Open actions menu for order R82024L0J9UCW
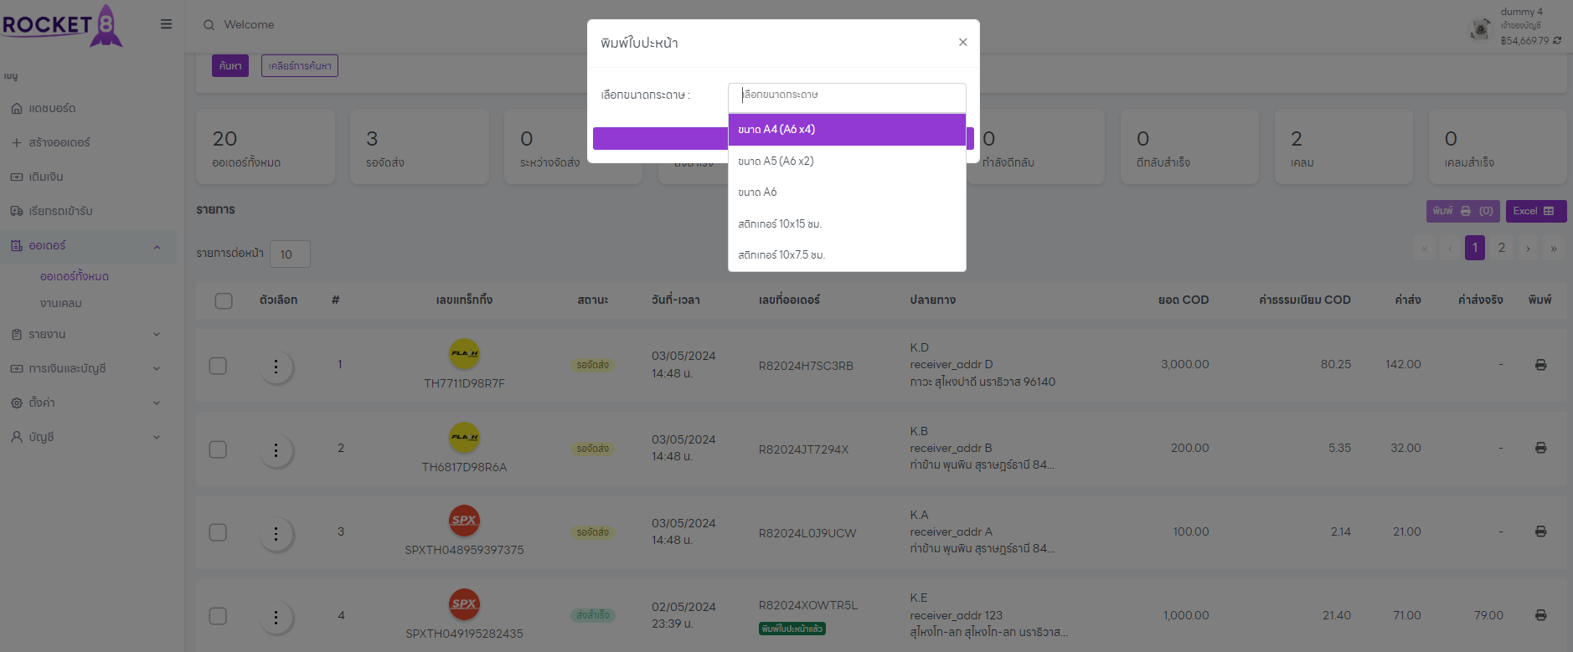 point(276,533)
